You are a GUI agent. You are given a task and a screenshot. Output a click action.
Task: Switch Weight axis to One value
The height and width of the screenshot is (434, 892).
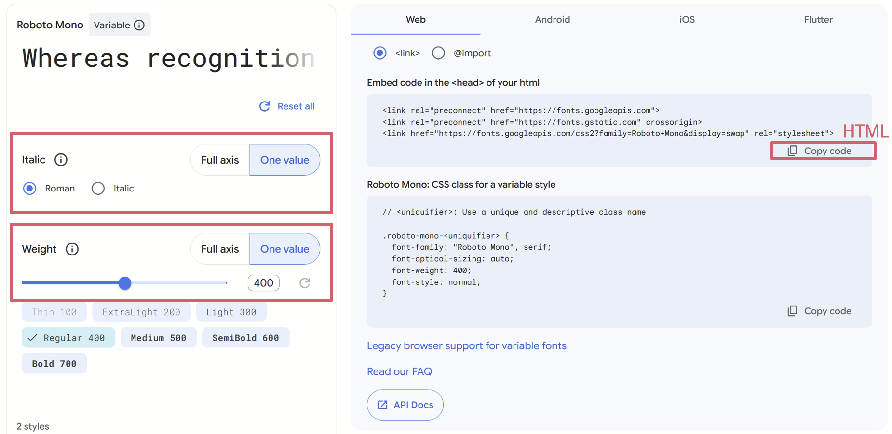tap(284, 249)
